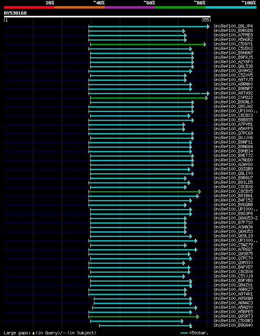Select the UniRef100_A2Y6F0 label
This screenshot has height=336, width=260.
pos(233,62)
